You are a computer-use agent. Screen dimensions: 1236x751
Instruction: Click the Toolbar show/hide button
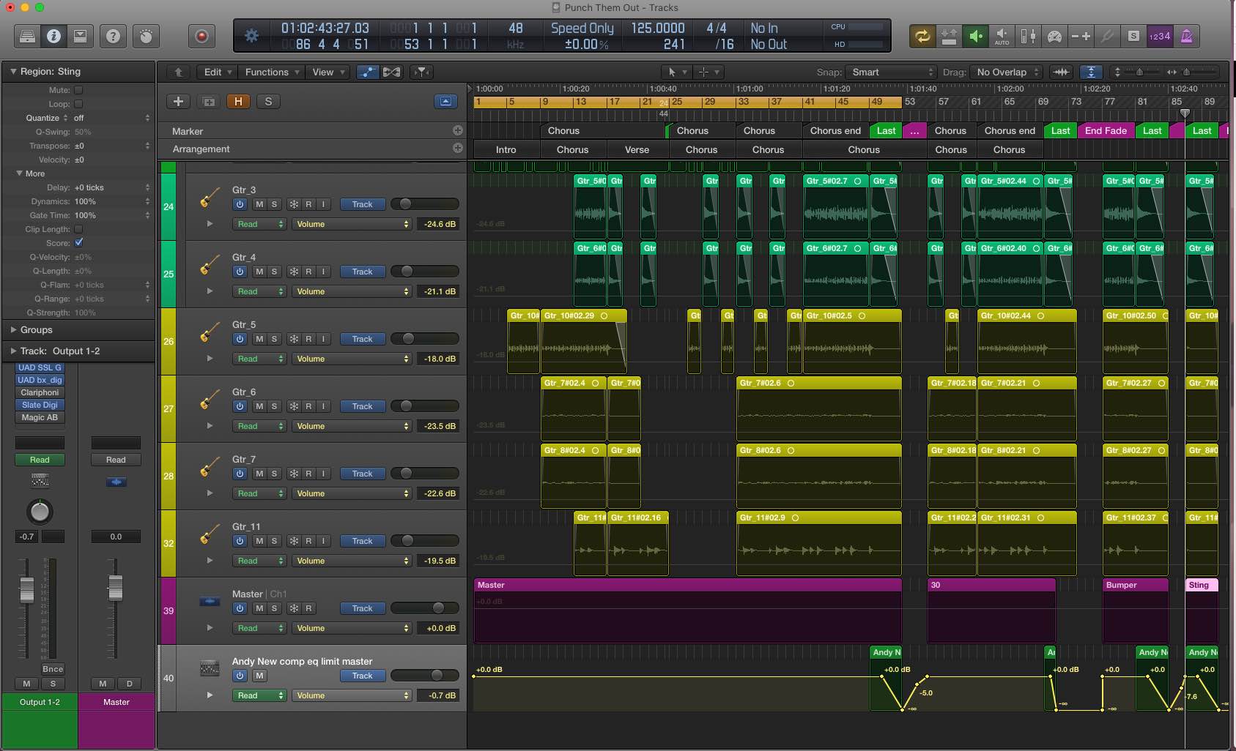[80, 36]
